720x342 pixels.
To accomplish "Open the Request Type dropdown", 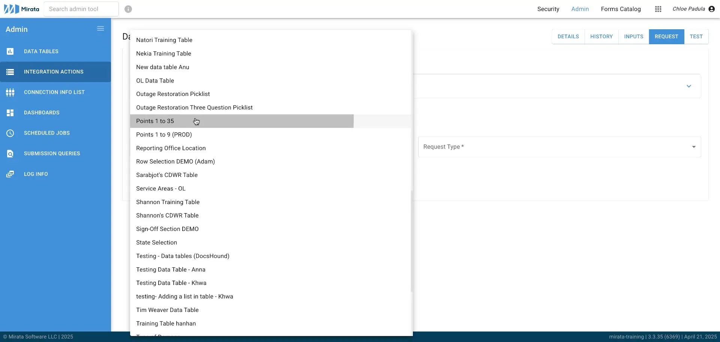I will tap(694, 147).
